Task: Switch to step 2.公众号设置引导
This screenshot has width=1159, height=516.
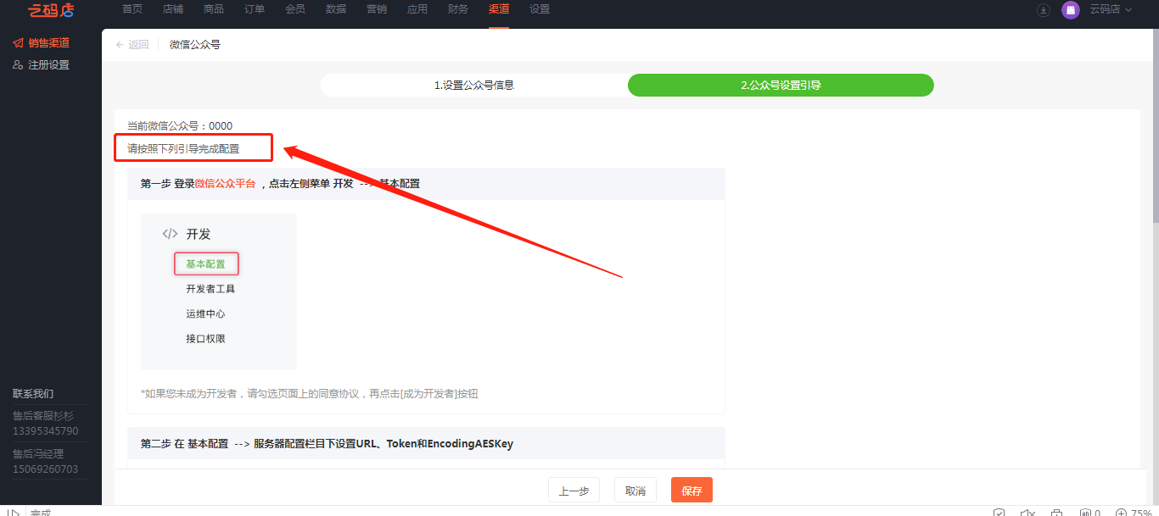Action: tap(781, 85)
